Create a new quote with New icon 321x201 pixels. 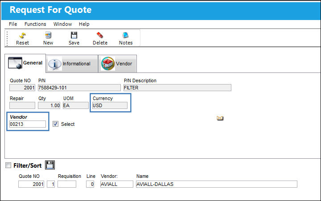(x=48, y=35)
